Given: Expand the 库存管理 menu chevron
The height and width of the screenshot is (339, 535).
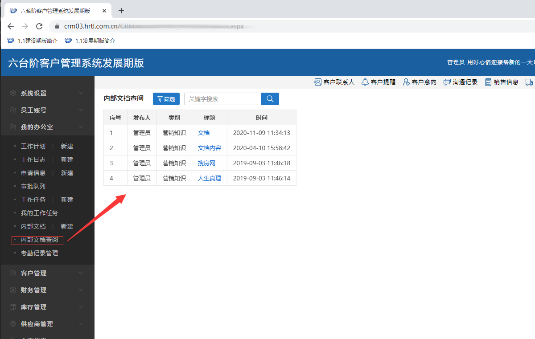Looking at the screenshot, I should click(81, 307).
